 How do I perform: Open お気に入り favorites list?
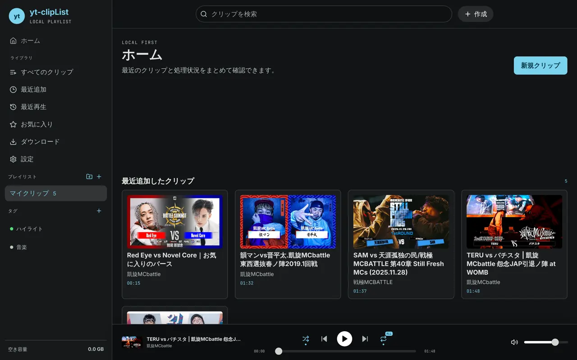click(x=56, y=124)
